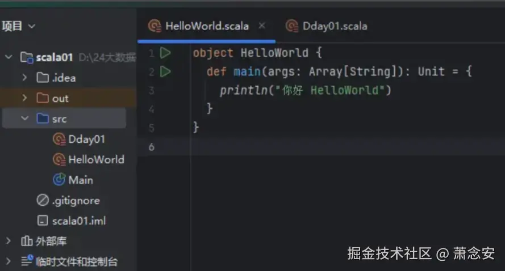Select the HelloWorld.scala editor tab
505x271 pixels.
[206, 26]
